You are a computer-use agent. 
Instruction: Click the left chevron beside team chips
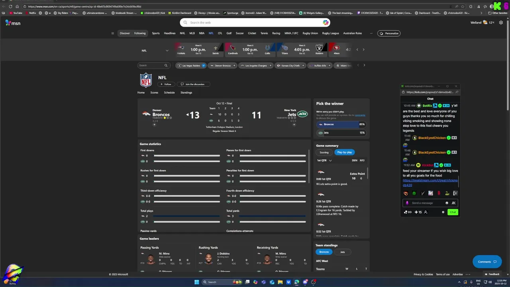click(x=358, y=65)
